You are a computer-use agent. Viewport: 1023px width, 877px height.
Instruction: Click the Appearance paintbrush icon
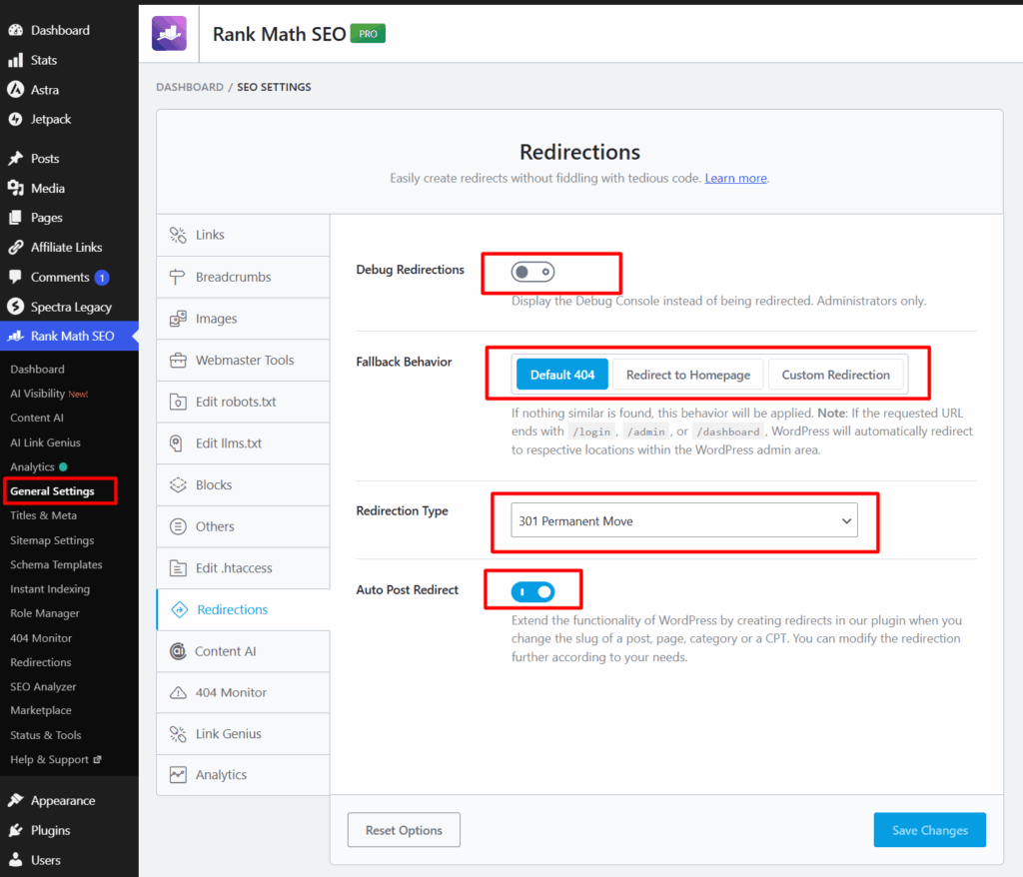[16, 800]
